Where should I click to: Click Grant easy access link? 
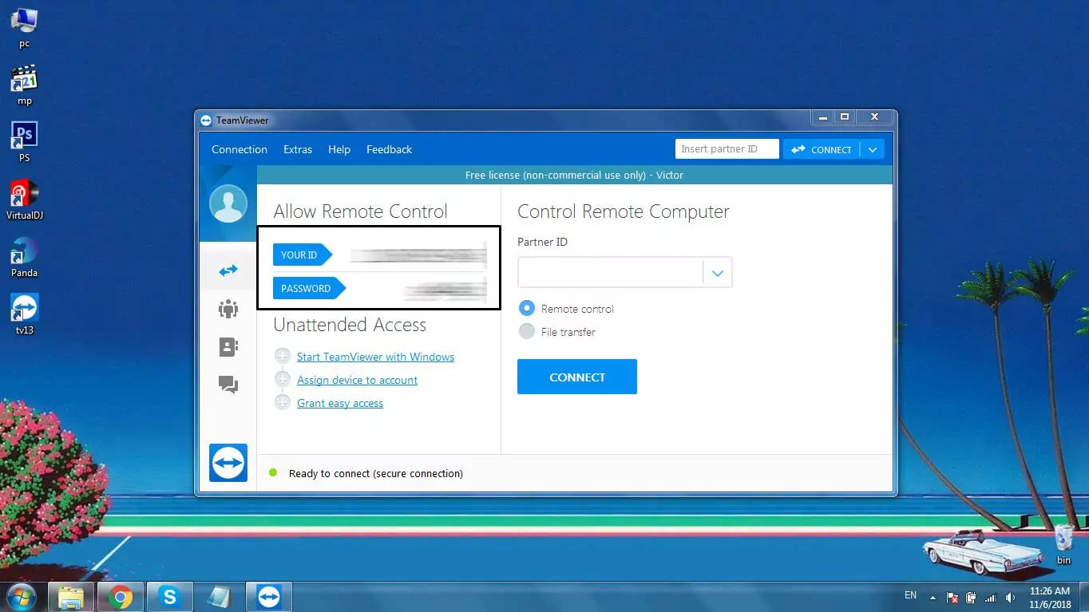340,403
